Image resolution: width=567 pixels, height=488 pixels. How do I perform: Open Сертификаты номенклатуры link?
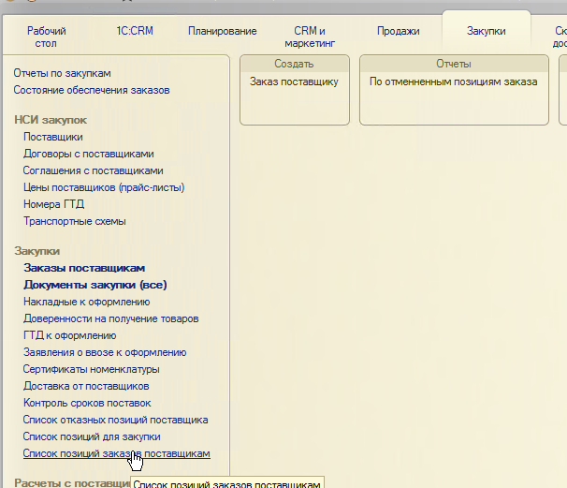(x=91, y=369)
